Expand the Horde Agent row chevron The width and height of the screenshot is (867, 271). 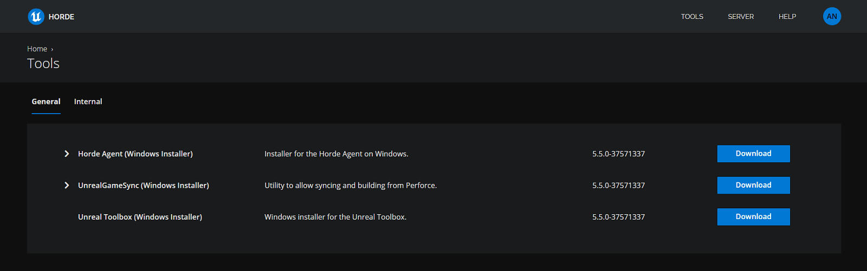tap(67, 154)
